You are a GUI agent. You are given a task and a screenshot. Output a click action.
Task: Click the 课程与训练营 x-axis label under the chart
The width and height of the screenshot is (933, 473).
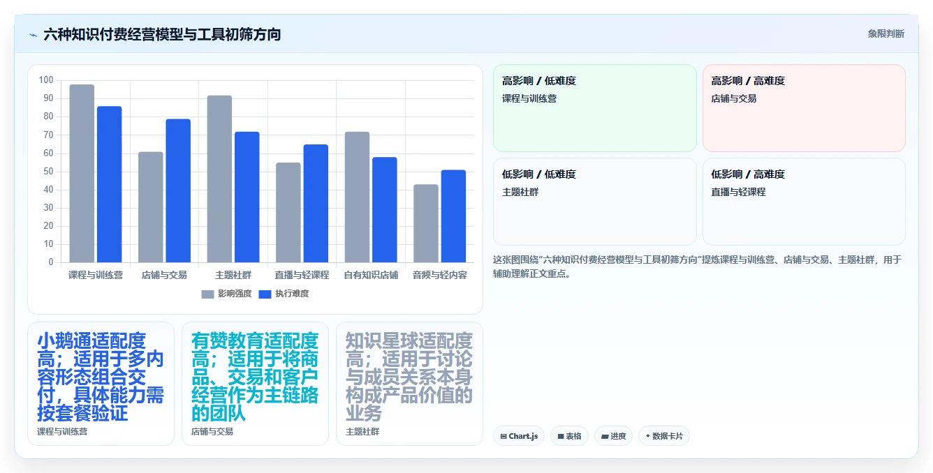click(96, 275)
